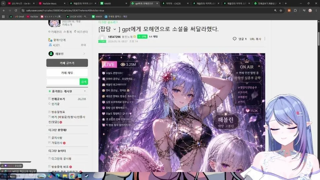Open the 디그단 잡소리 breadcrumb link
320x180 pixels.
tap(108, 22)
